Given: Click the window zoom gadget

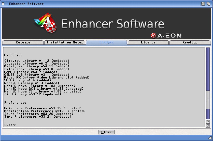Looking at the screenshot, I should (203, 4).
